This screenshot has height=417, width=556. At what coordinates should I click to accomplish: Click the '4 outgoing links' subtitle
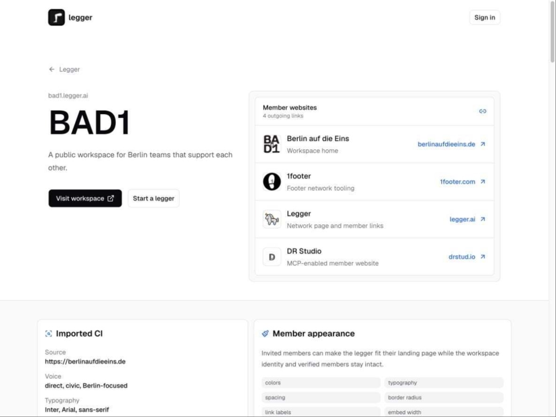click(x=283, y=116)
